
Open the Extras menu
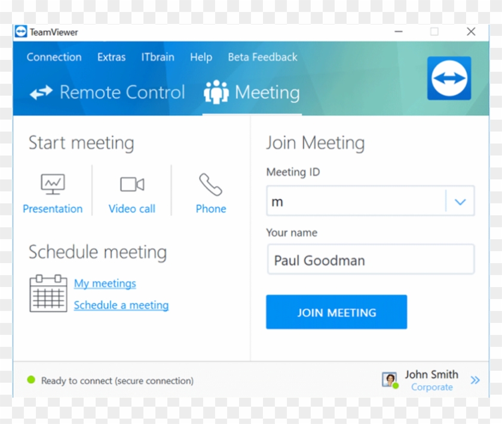point(111,57)
